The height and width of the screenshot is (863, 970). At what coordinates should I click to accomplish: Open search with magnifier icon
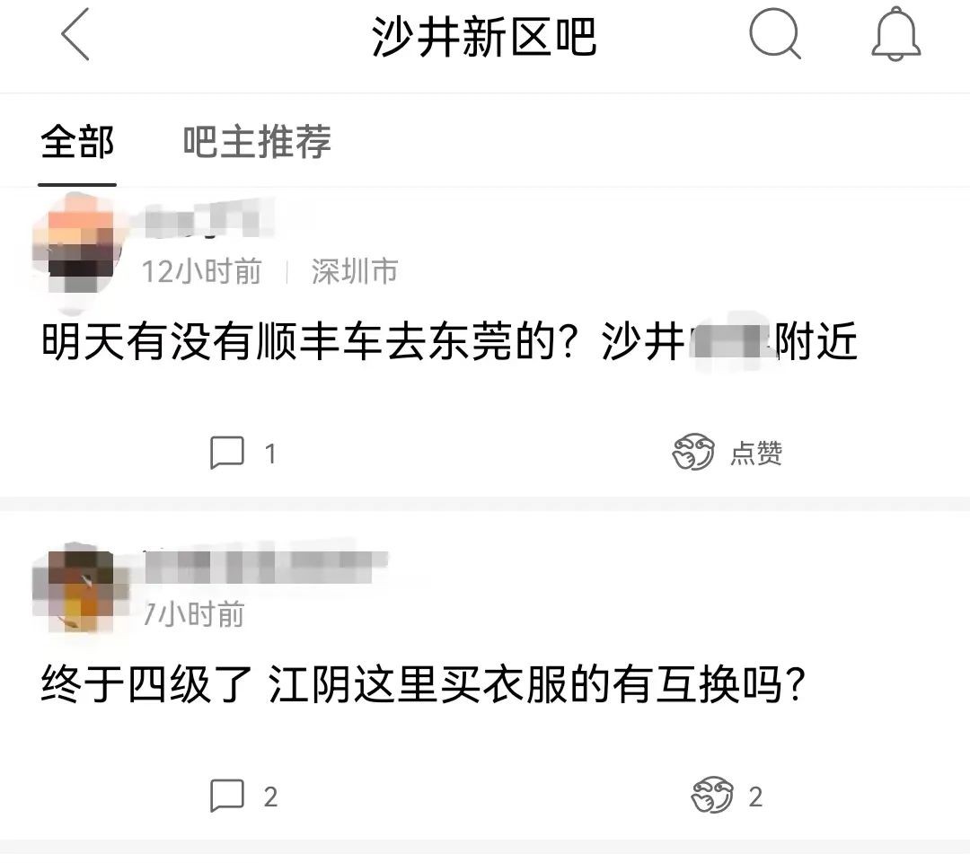click(x=774, y=34)
